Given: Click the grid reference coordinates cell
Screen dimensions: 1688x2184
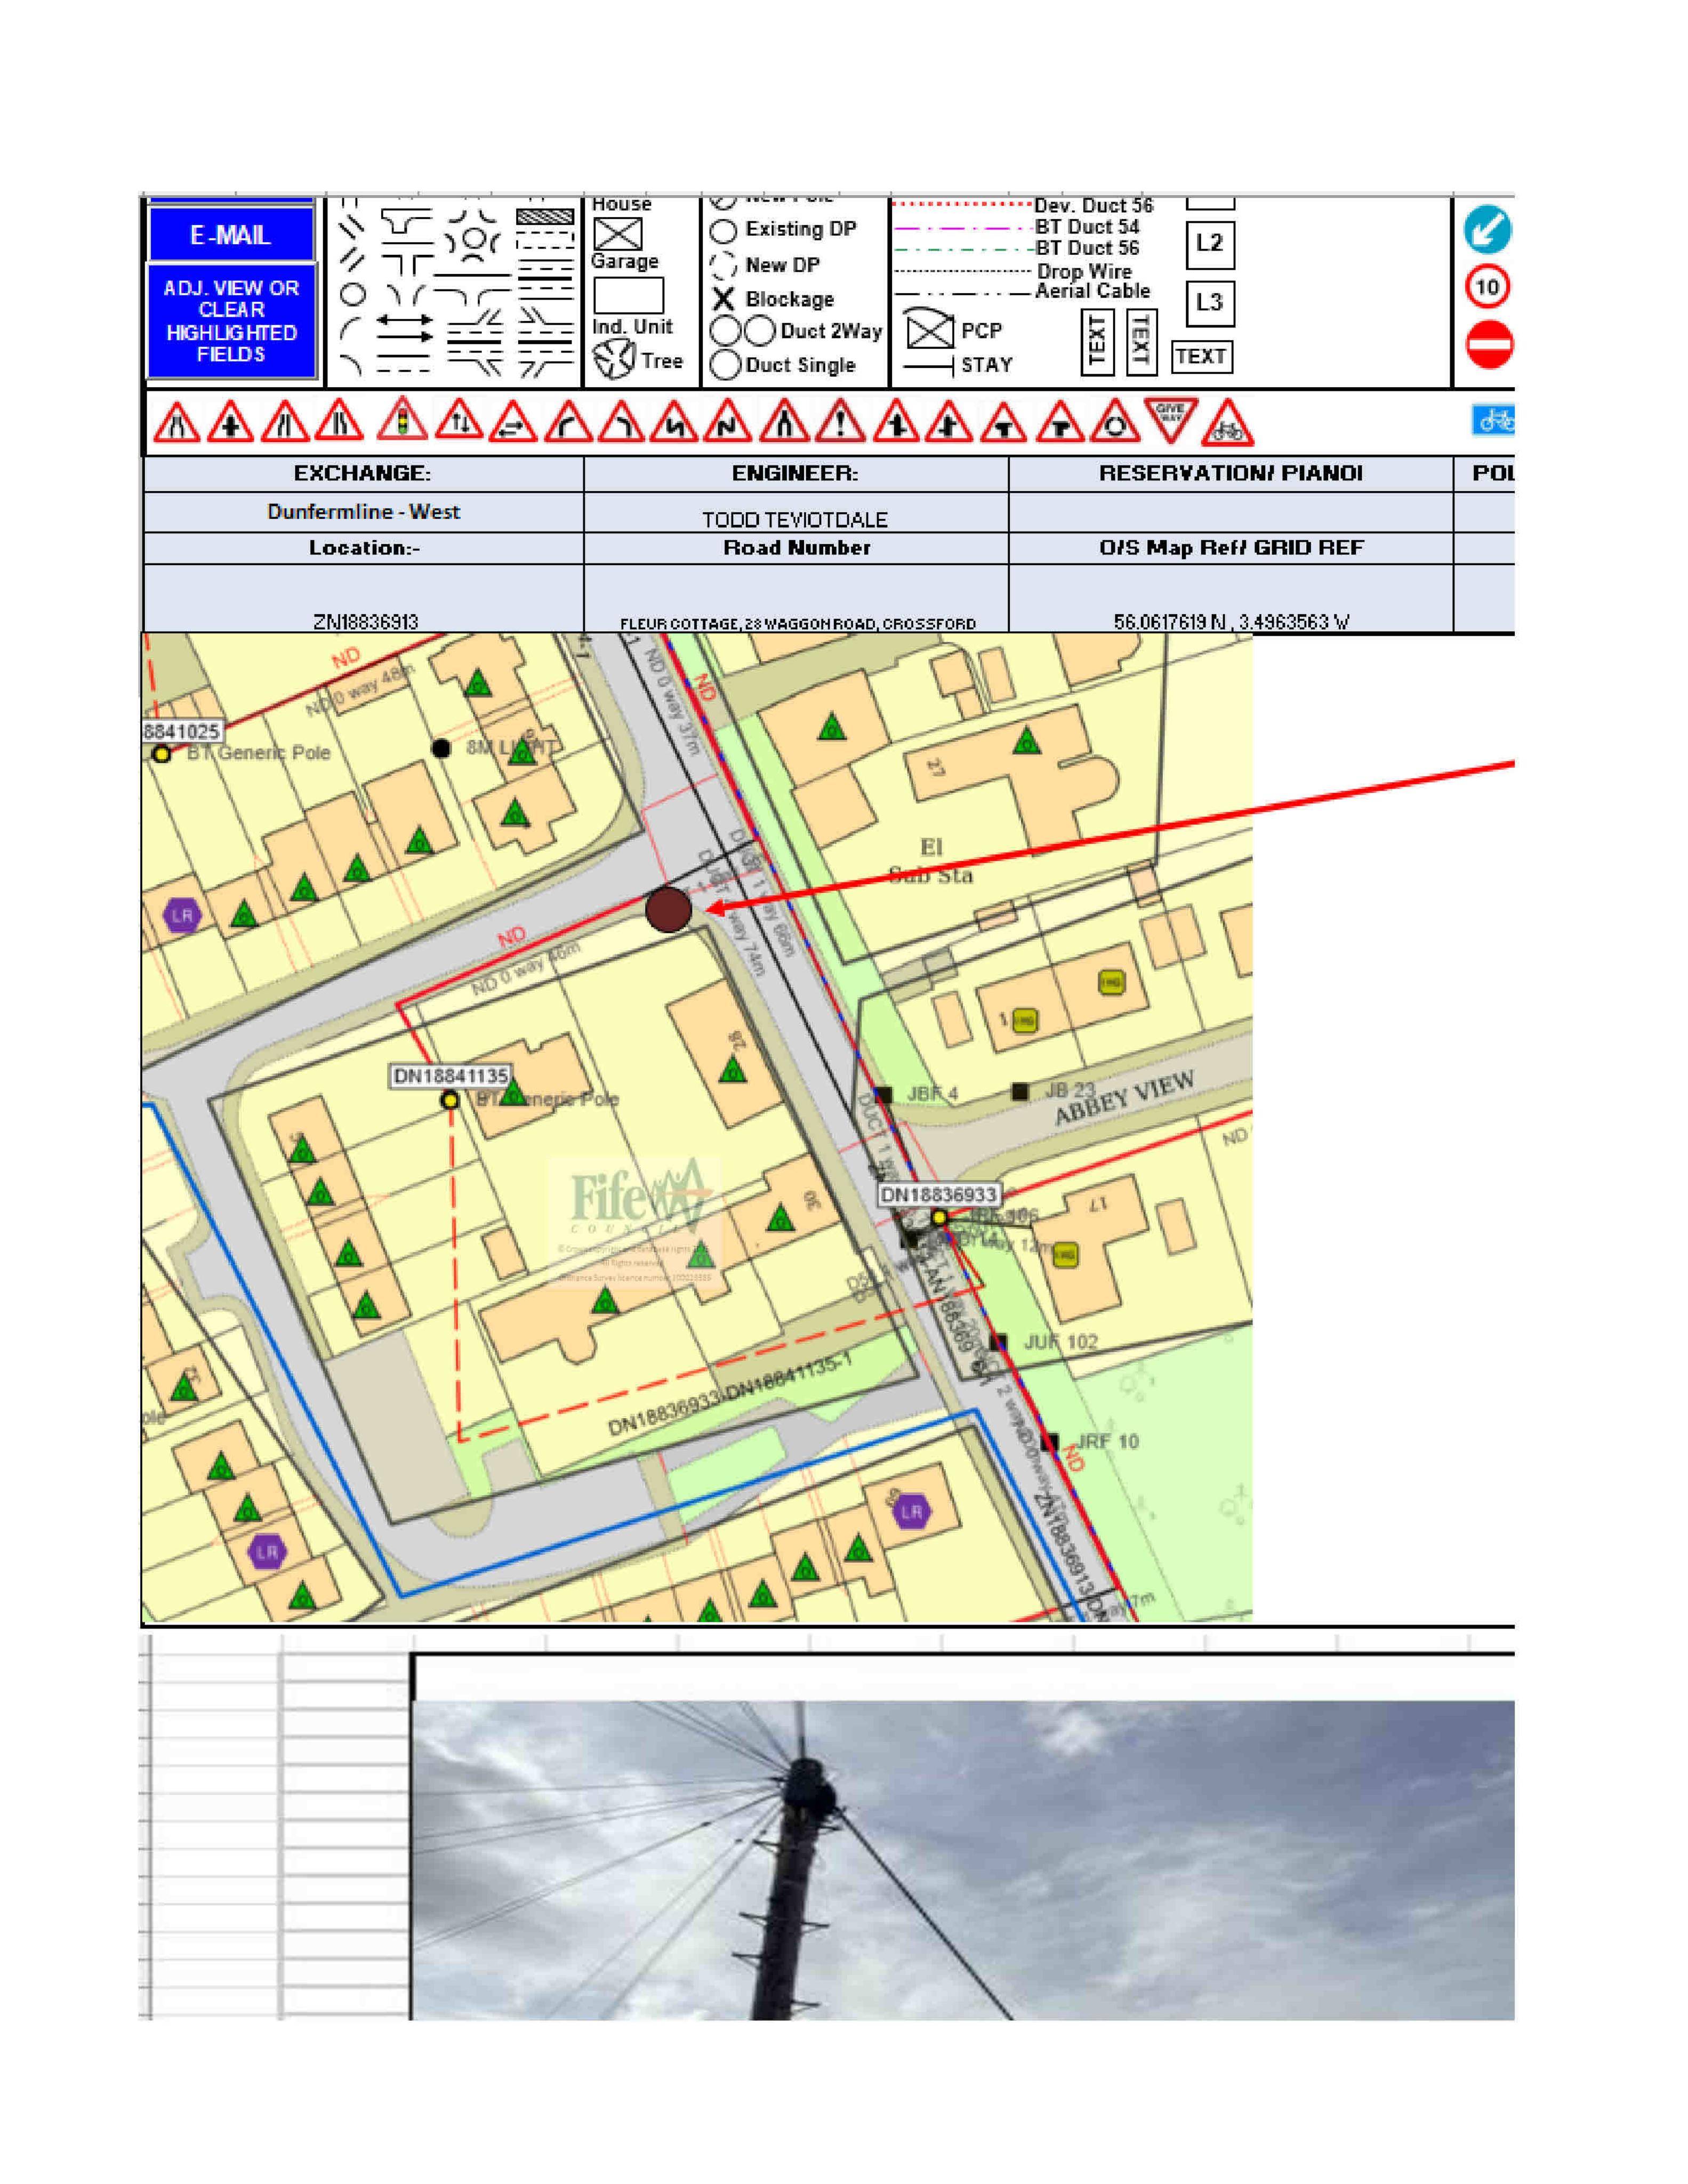Looking at the screenshot, I should [x=1230, y=598].
